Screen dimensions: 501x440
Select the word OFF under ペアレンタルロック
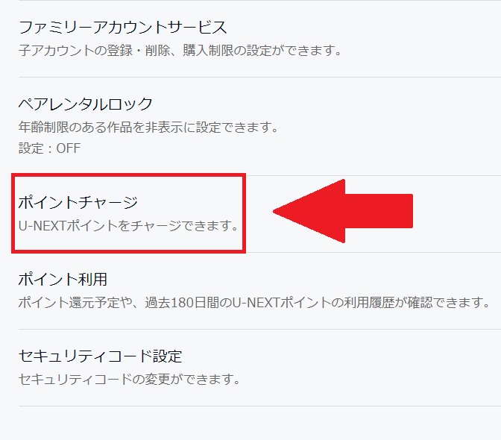click(69, 148)
